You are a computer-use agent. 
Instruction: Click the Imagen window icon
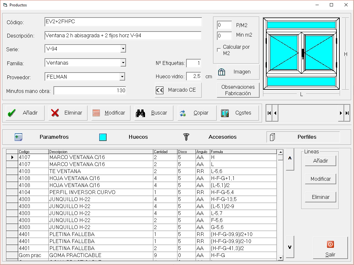pyautogui.click(x=222, y=72)
